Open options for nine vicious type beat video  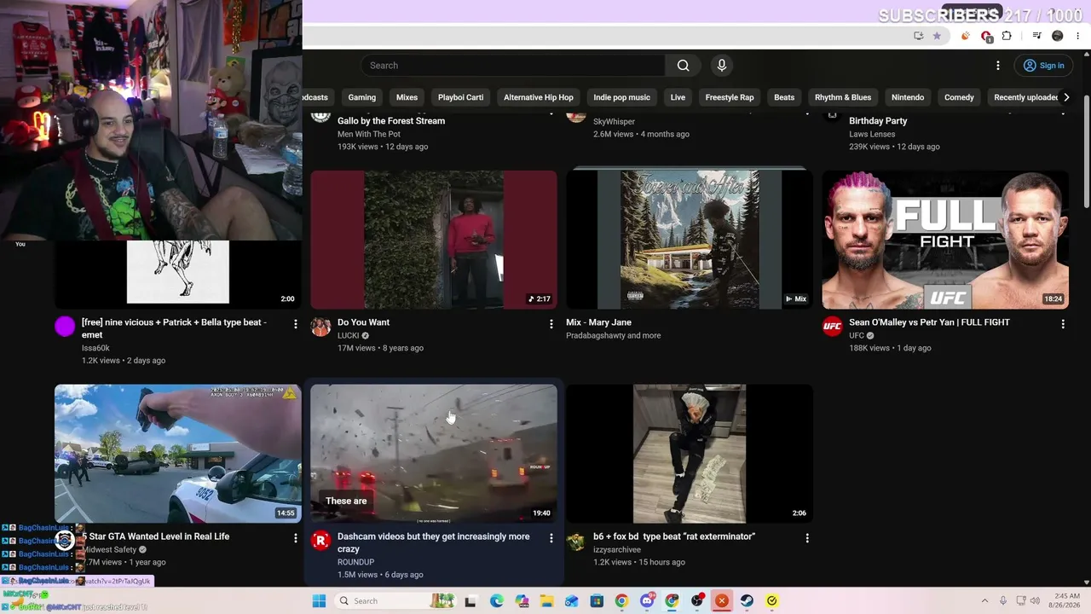pos(296,324)
